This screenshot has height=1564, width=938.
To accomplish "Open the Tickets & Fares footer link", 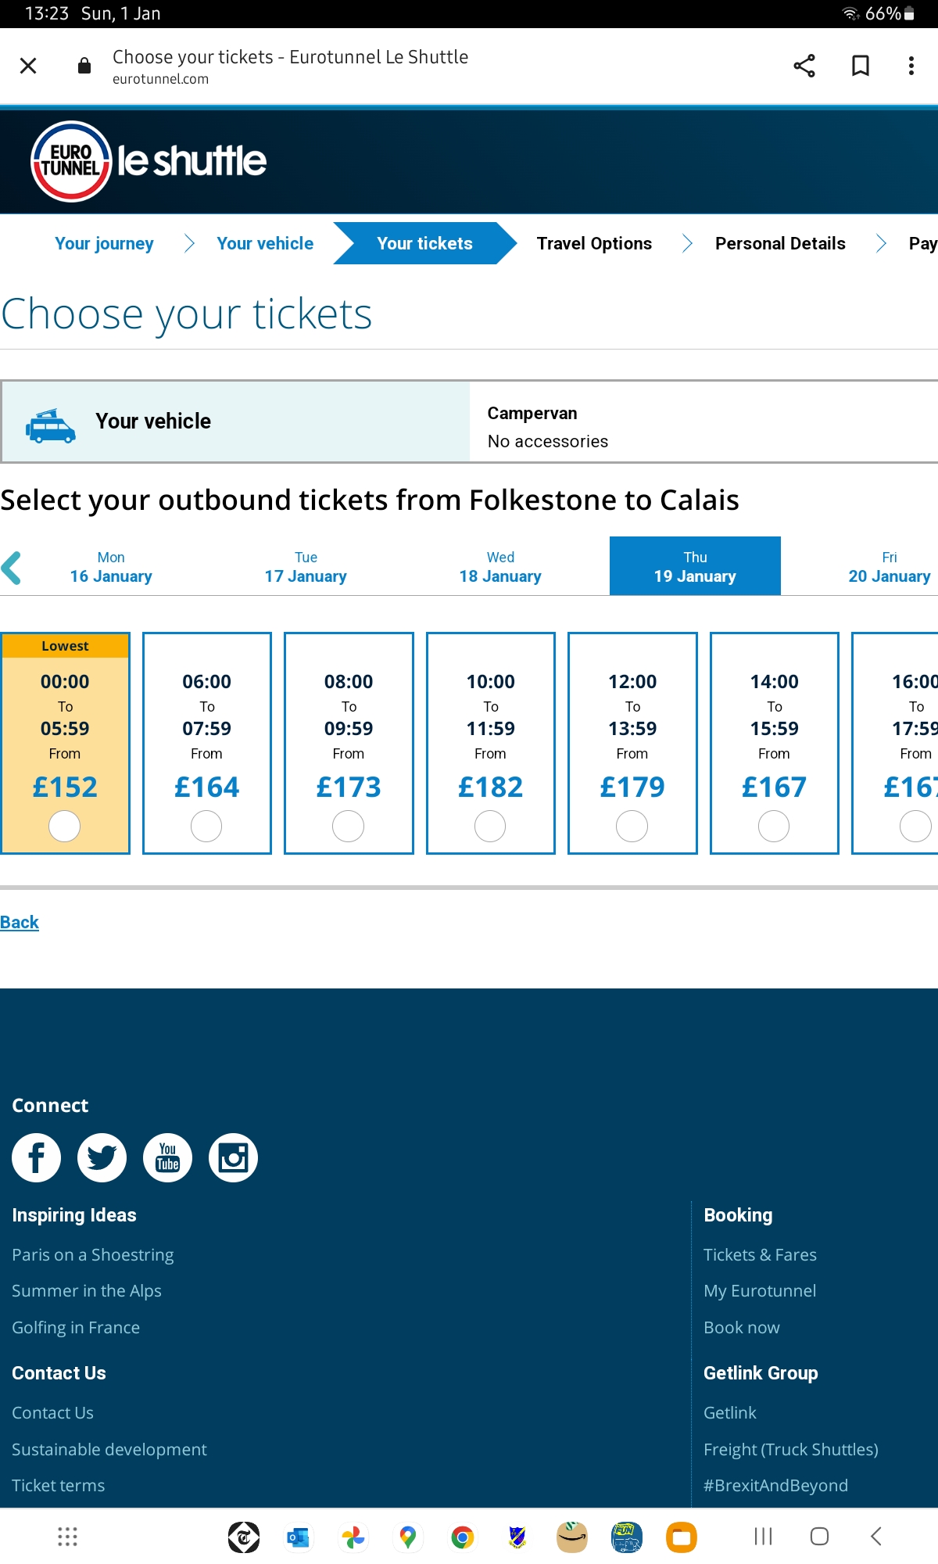I will point(760,1254).
